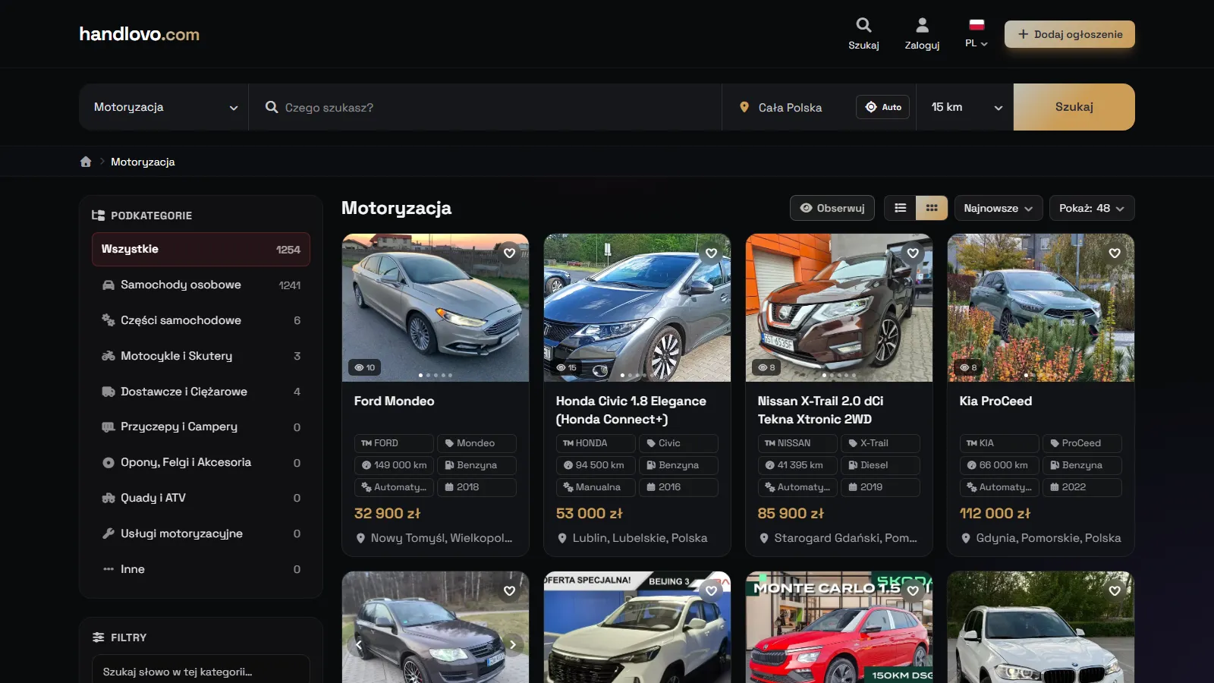1214x683 pixels.
Task: Open Nissan X-Trail 2.0 dCi title
Action: pyautogui.click(x=821, y=410)
